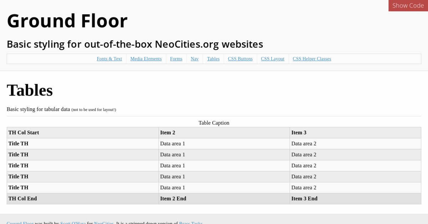Open the Fonts & Text nav link
The height and width of the screenshot is (224, 428).
(109, 59)
